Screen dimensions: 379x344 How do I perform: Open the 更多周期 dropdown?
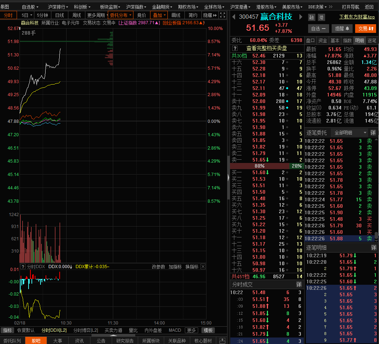pos(97,15)
